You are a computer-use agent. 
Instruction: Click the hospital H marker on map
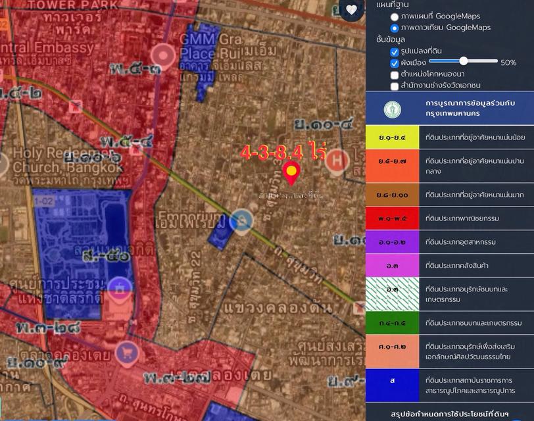coord(338,159)
